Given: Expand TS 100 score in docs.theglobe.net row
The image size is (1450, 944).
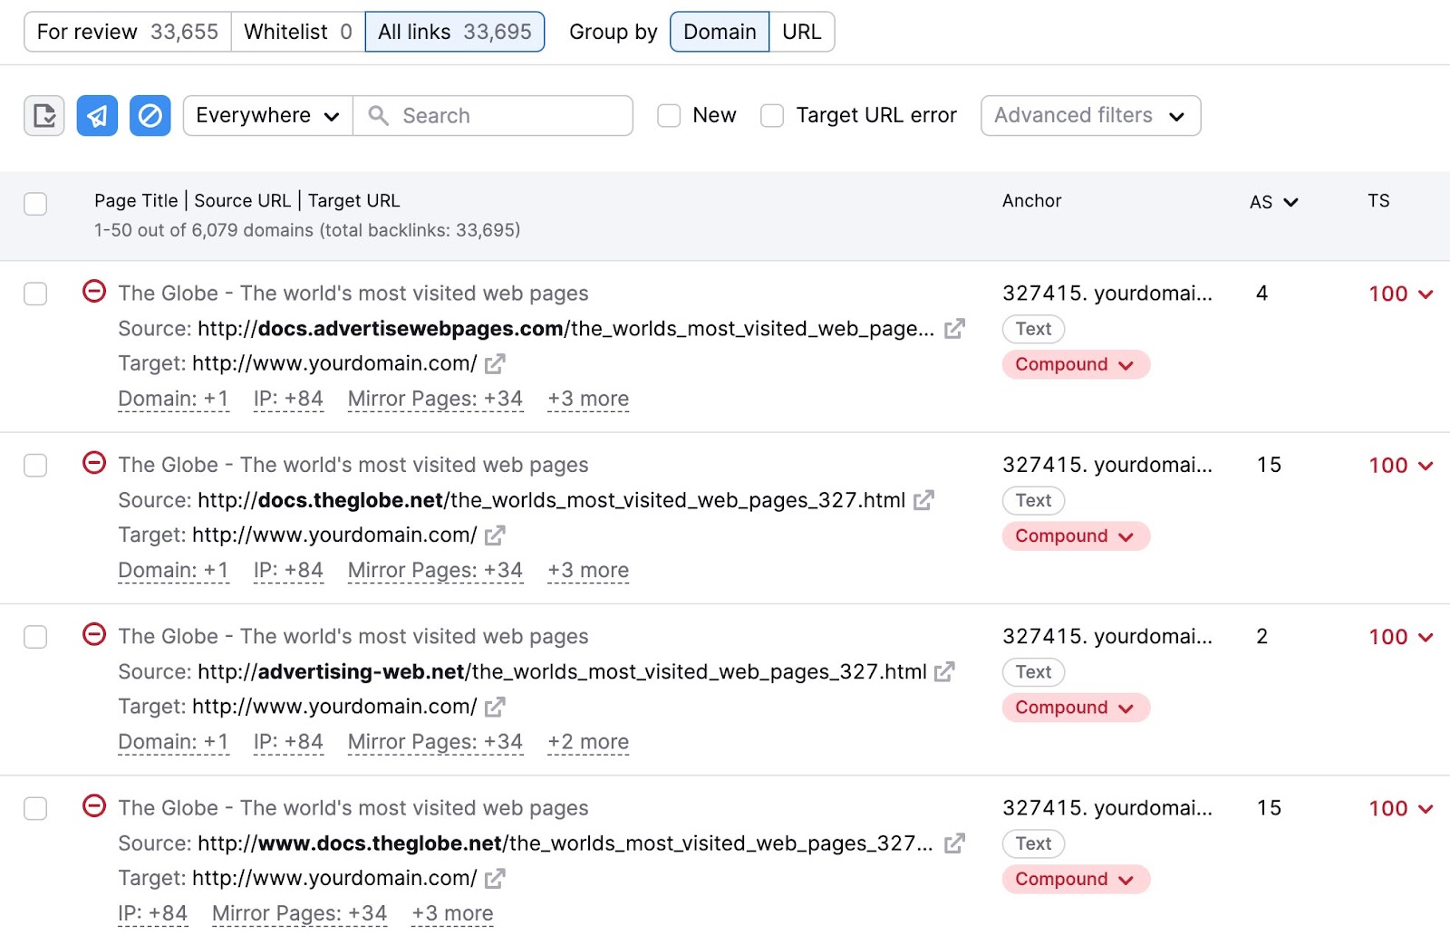Looking at the screenshot, I should 1401,466.
